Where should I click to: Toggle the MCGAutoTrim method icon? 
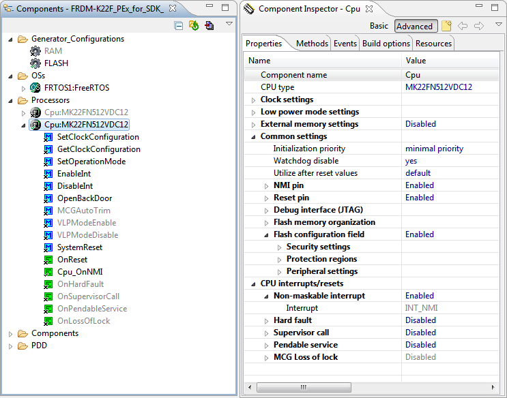pyautogui.click(x=48, y=211)
